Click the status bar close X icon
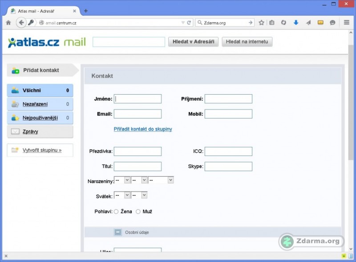The image size is (356, 262). point(6,256)
